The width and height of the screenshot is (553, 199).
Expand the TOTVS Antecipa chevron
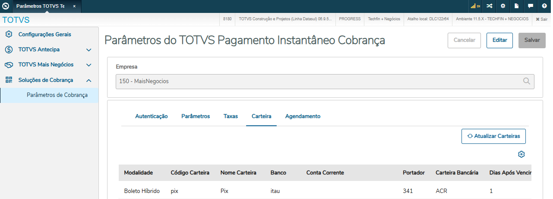click(89, 50)
